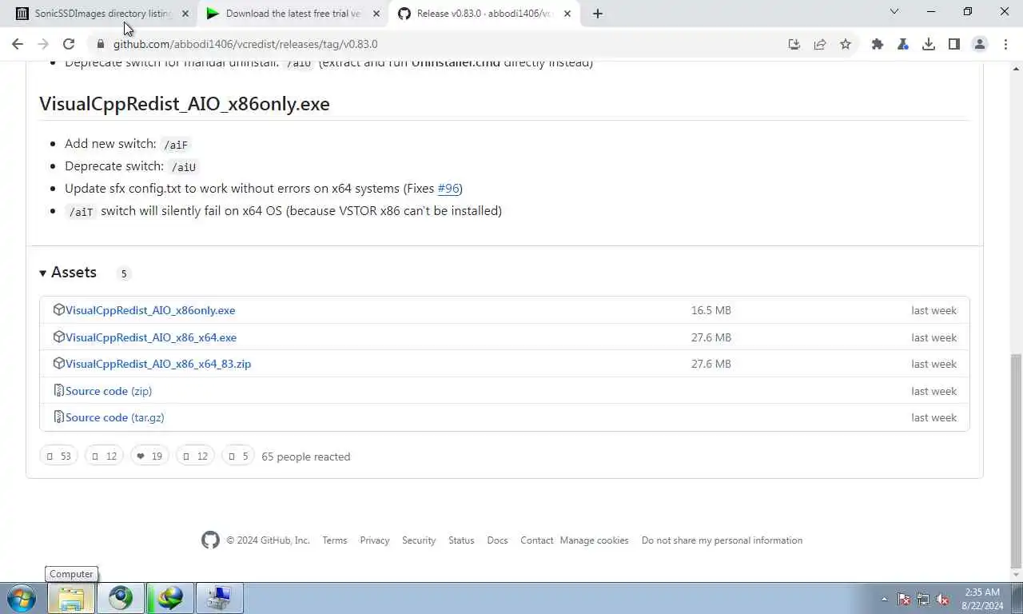Close the SonicSSDImages tab
Screen dimensions: 1023x614
tap(185, 14)
